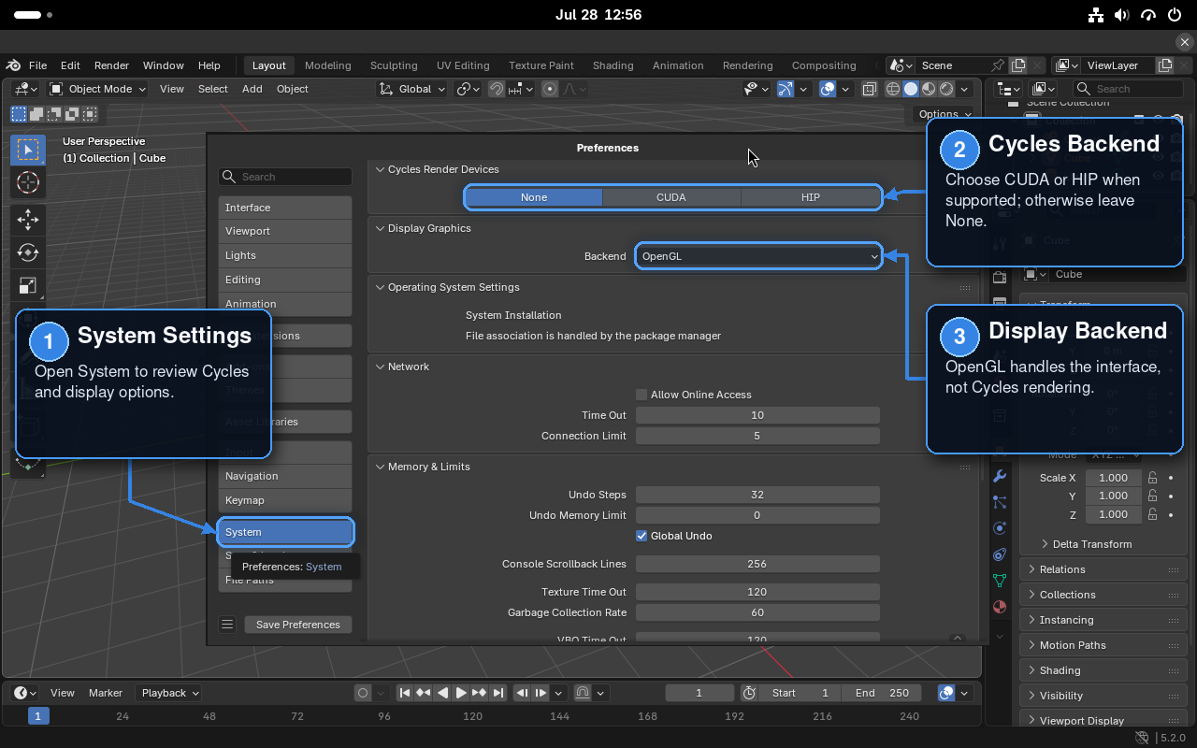The height and width of the screenshot is (748, 1197).
Task: Toggle lock for Scale Y
Action: [1153, 496]
